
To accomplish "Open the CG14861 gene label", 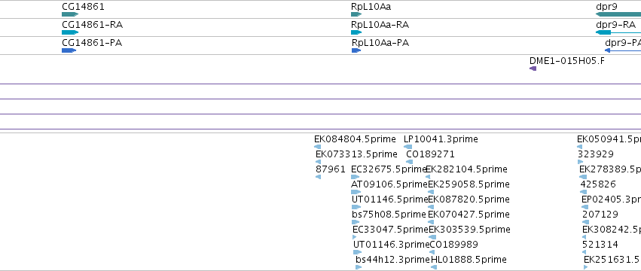I will tap(83, 7).
